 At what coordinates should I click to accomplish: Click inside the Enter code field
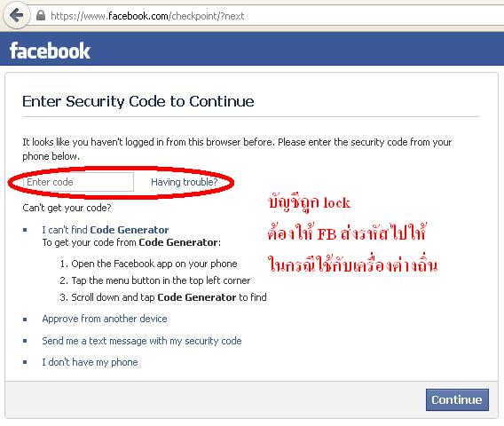pyautogui.click(x=78, y=182)
